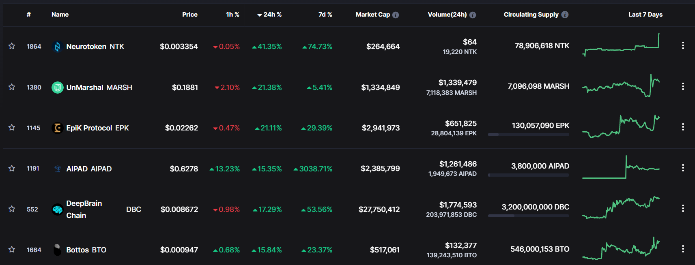Click the UnMarshal volume $1,339,479
The height and width of the screenshot is (265, 695).
458,83
